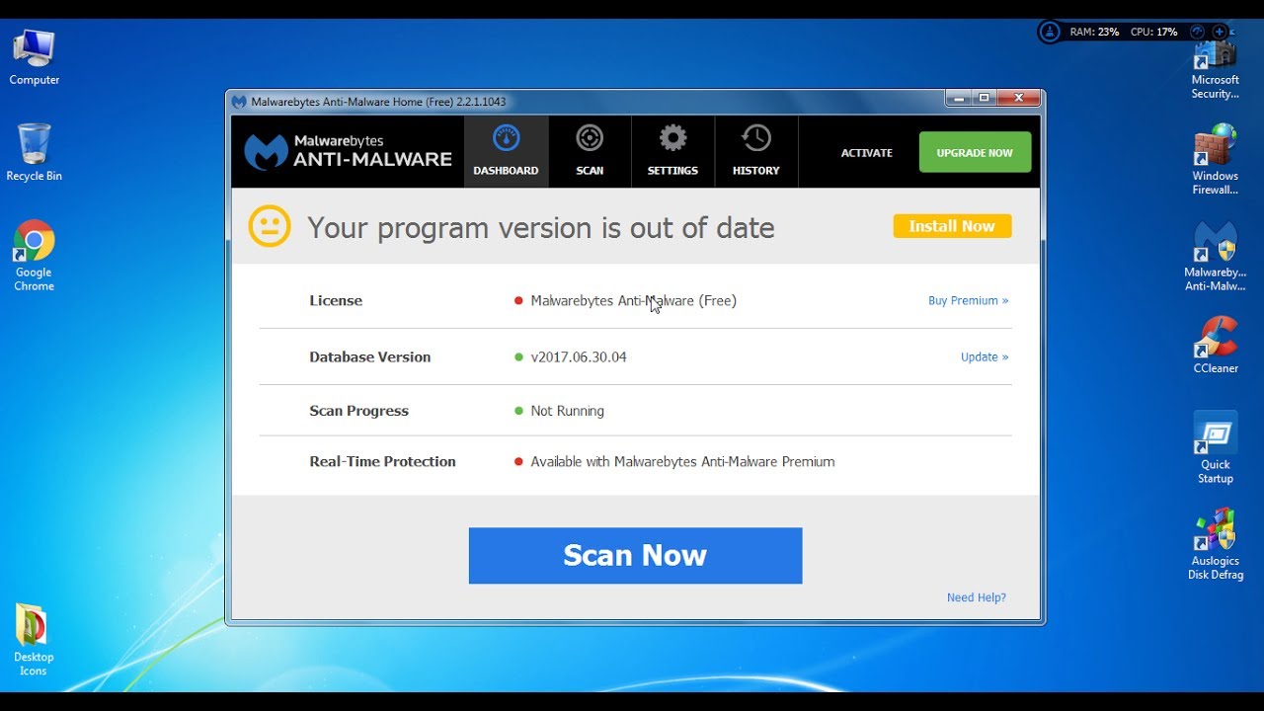
Task: Click the Scan Progress label
Action: coord(358,411)
